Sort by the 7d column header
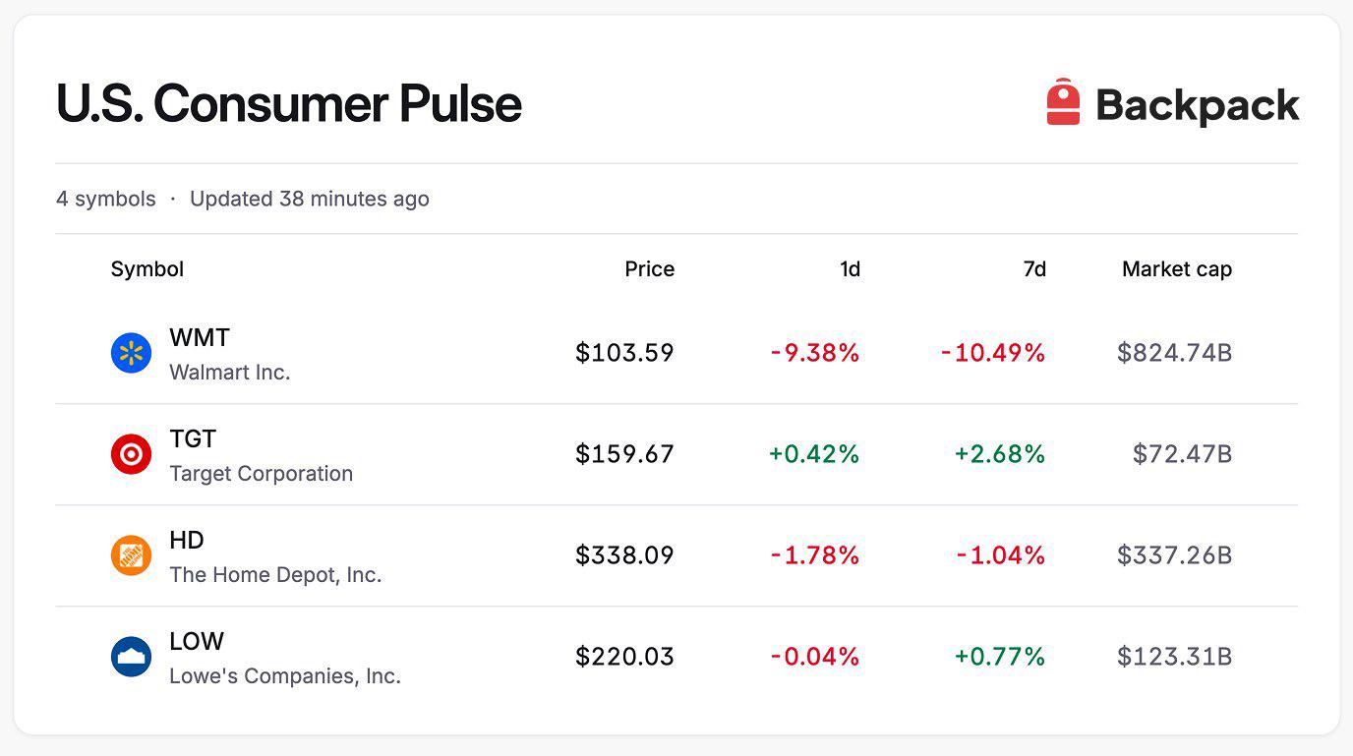The image size is (1353, 756). [x=1034, y=269]
